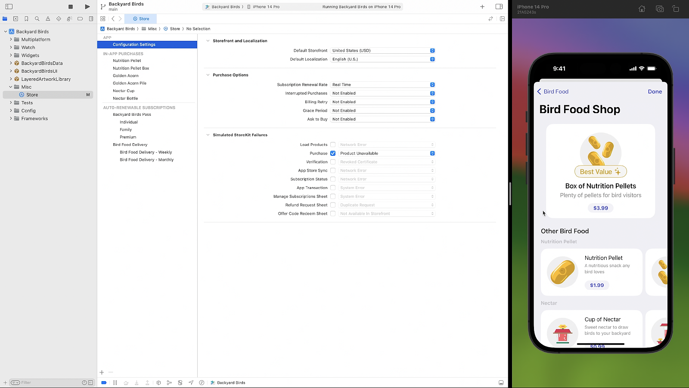Image resolution: width=689 pixels, height=388 pixels.
Task: Open the environment overrides icon
Action: 180,382
